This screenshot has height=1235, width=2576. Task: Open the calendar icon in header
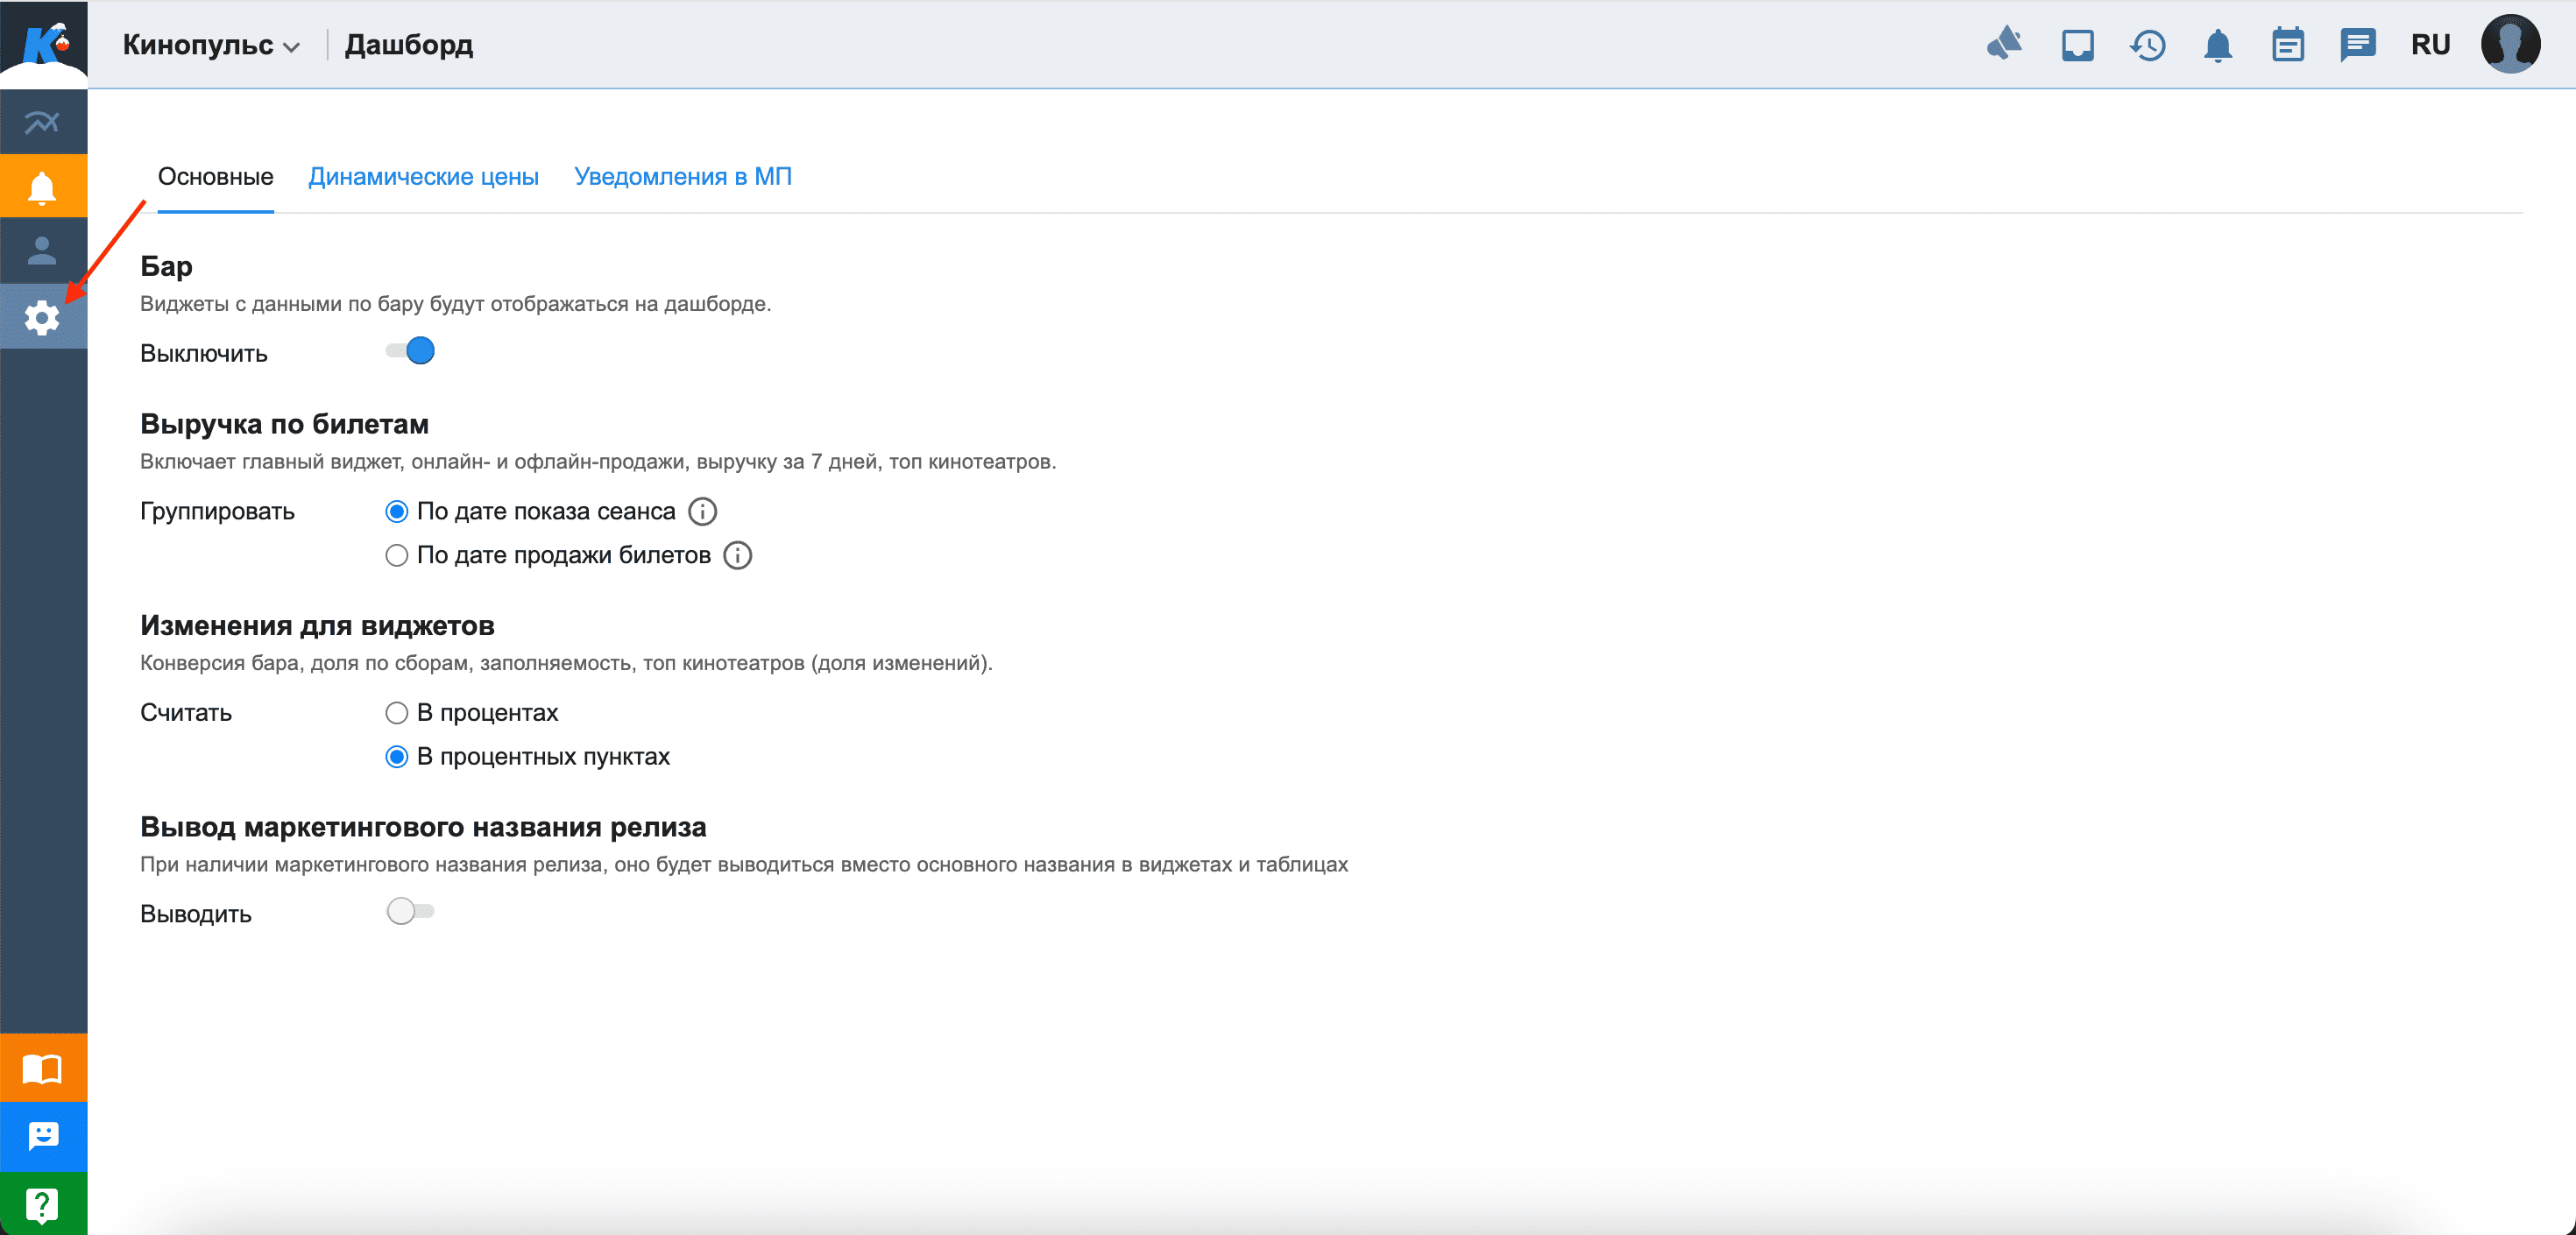2287,45
